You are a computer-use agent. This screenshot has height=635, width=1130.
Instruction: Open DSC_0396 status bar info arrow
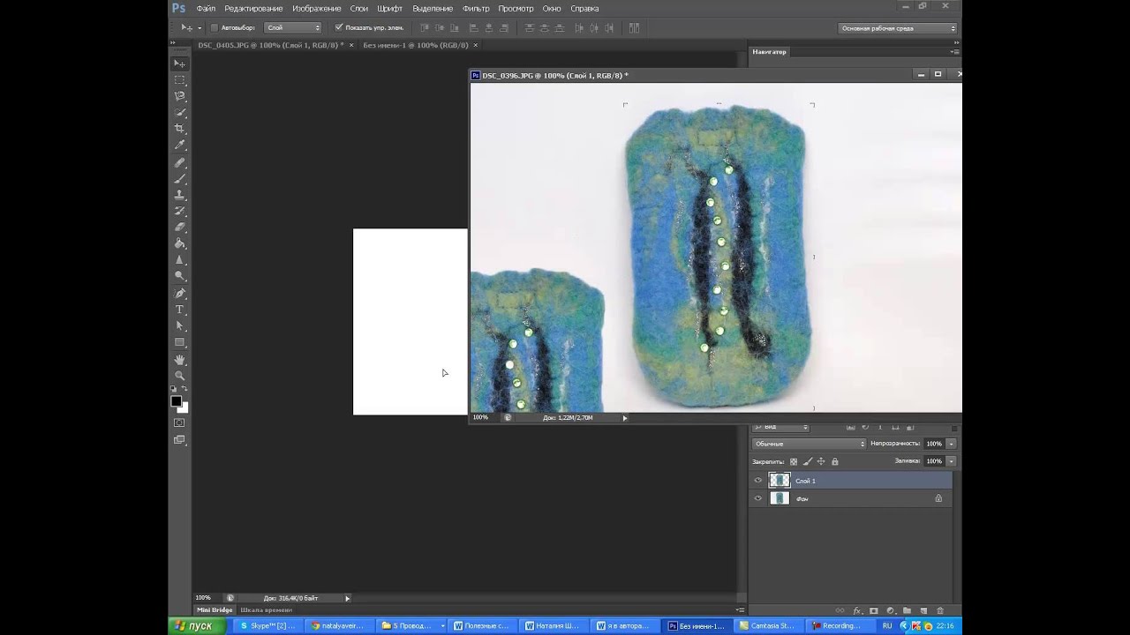(625, 418)
